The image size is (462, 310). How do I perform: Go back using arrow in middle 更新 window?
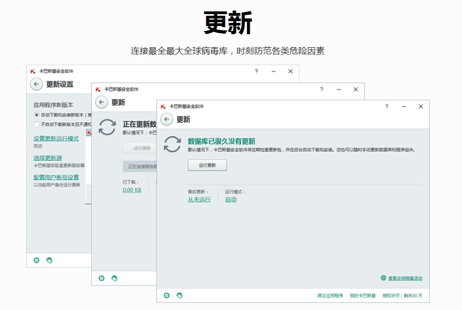[102, 102]
